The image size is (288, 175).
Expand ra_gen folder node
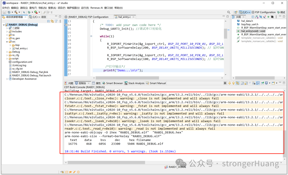pos(7,38)
